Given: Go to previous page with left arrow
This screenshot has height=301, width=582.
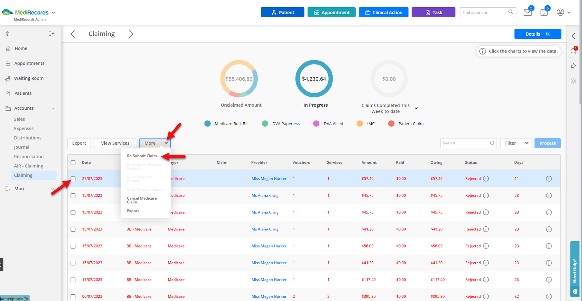Looking at the screenshot, I should tap(73, 34).
